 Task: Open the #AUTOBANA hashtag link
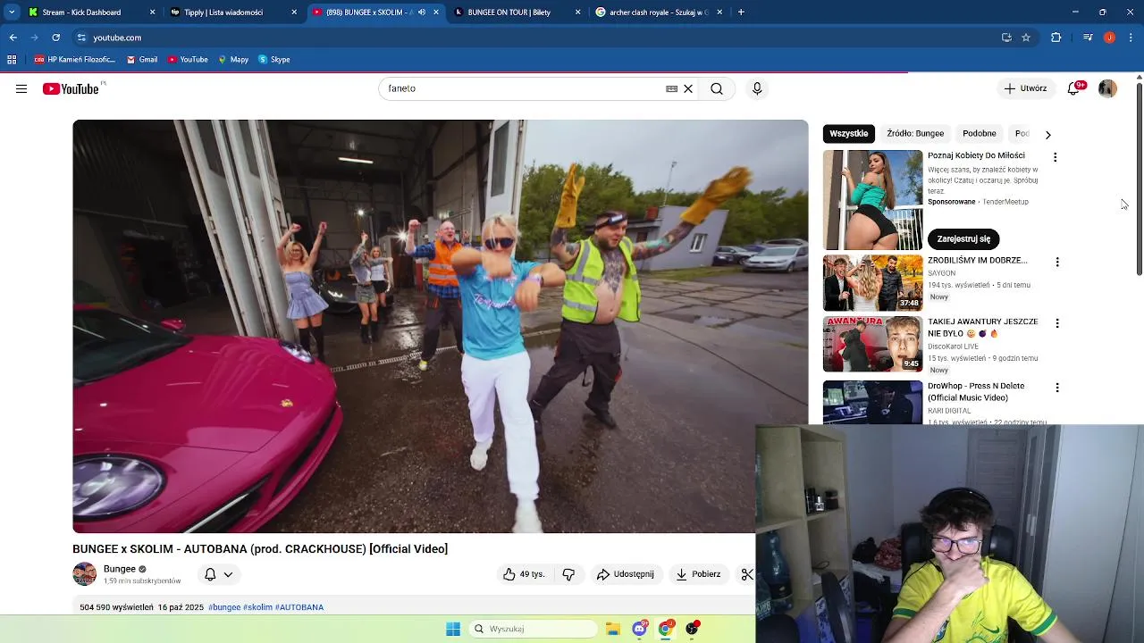pos(299,607)
